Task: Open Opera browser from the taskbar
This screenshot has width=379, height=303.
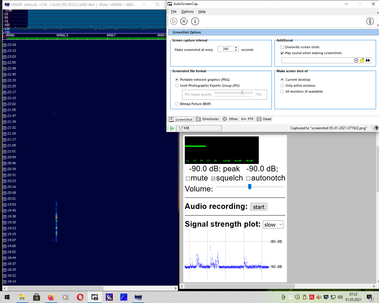Action: pyautogui.click(x=80, y=297)
